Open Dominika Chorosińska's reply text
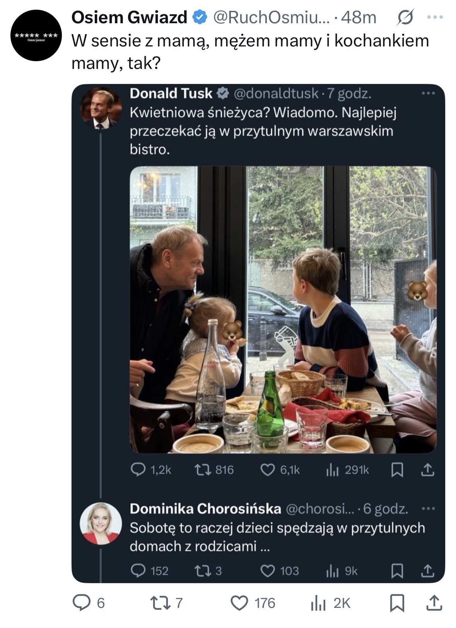 [x=277, y=537]
